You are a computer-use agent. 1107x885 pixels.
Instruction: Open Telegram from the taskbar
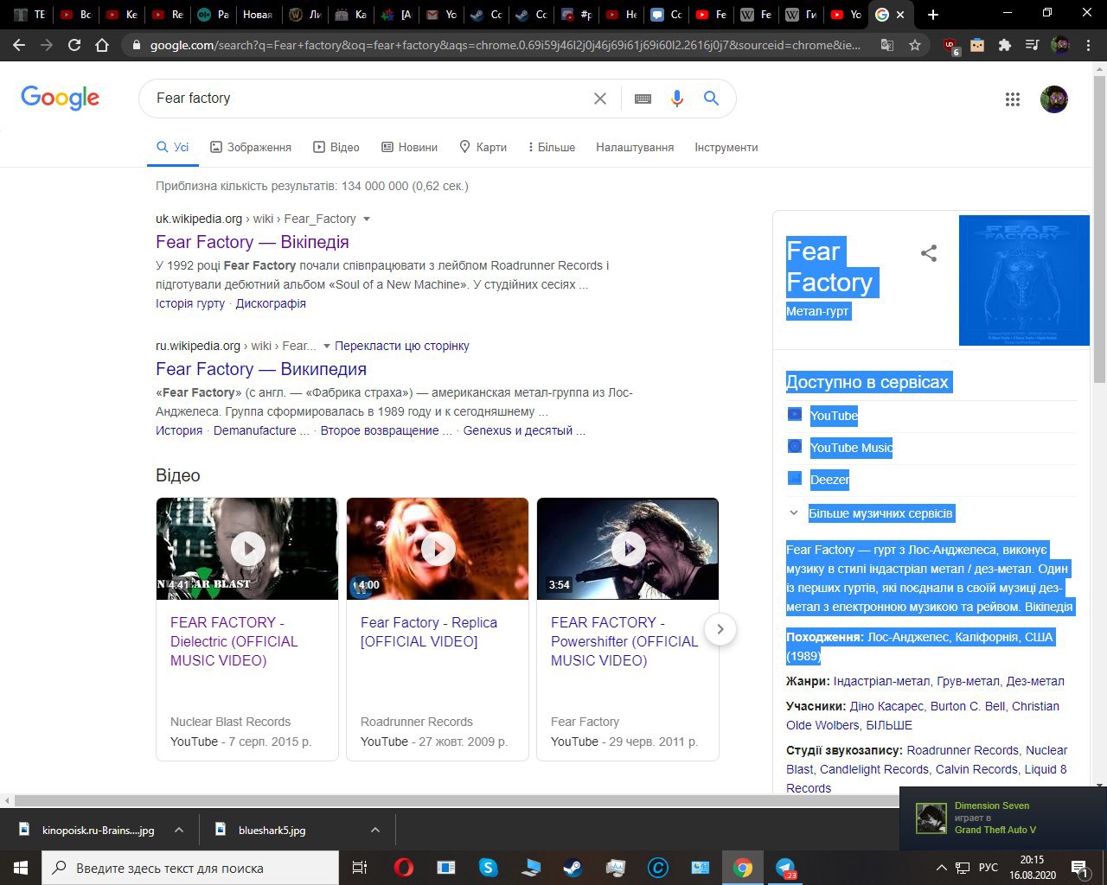pyautogui.click(x=785, y=868)
